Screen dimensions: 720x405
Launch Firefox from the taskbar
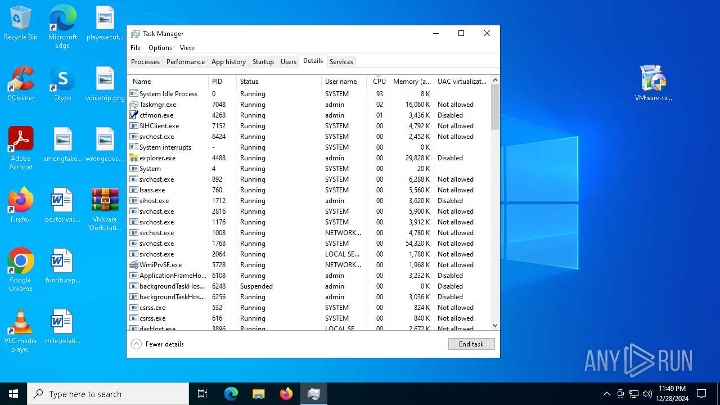pos(286,394)
